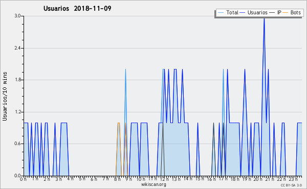Click the '16 h' x-axis label
This screenshot has width=307, height=189.
tap(211, 179)
